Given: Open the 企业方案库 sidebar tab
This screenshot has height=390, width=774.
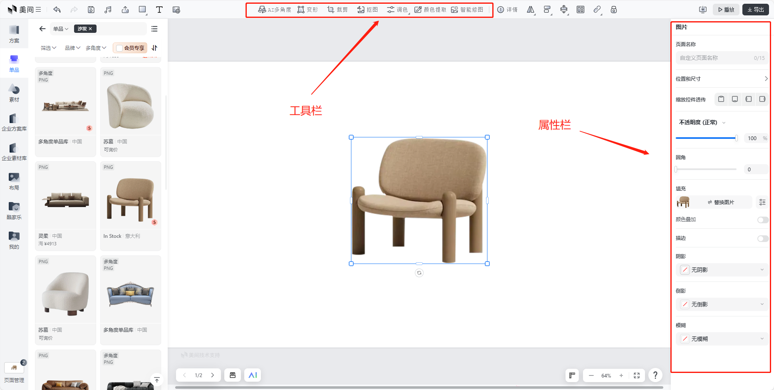Looking at the screenshot, I should pyautogui.click(x=14, y=122).
